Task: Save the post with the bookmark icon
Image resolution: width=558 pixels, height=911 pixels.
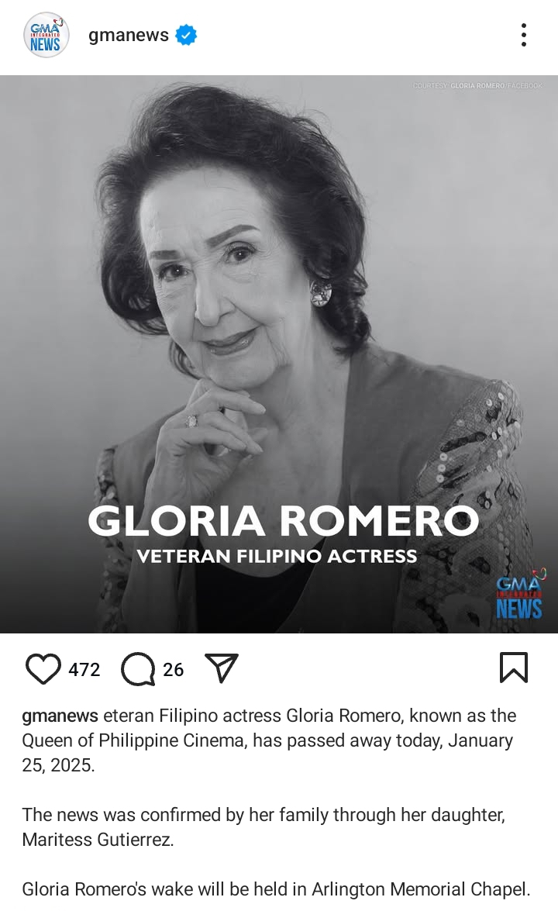Action: coord(514,668)
